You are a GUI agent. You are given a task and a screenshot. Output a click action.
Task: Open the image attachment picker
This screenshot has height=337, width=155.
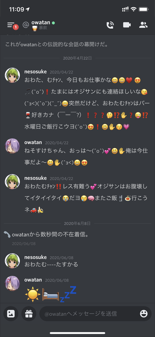pyautogui.click(x=11, y=314)
